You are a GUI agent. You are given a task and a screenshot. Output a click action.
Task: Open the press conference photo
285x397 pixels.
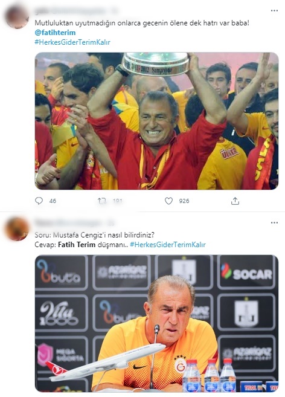click(x=156, y=323)
